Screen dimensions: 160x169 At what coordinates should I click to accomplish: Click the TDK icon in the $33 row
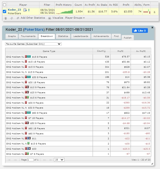[28, 149]
